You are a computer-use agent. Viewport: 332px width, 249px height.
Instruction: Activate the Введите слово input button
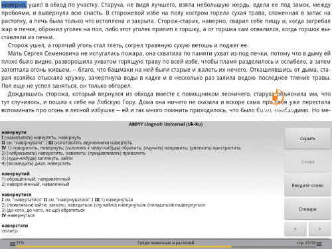(307, 185)
